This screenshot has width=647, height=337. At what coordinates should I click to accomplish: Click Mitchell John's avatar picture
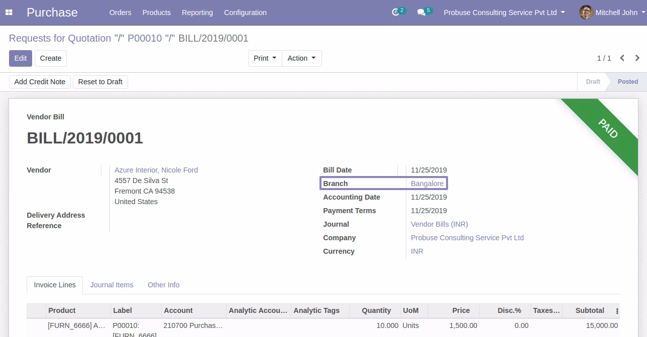click(x=586, y=13)
